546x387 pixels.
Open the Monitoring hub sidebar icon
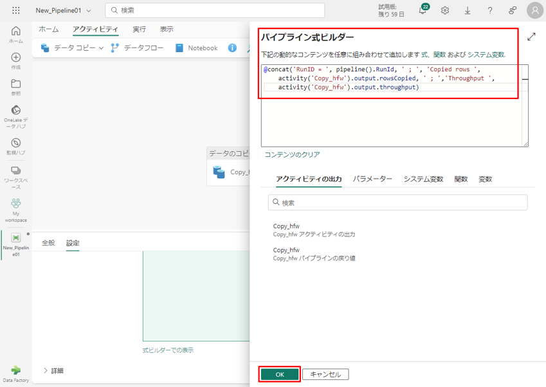[16, 146]
